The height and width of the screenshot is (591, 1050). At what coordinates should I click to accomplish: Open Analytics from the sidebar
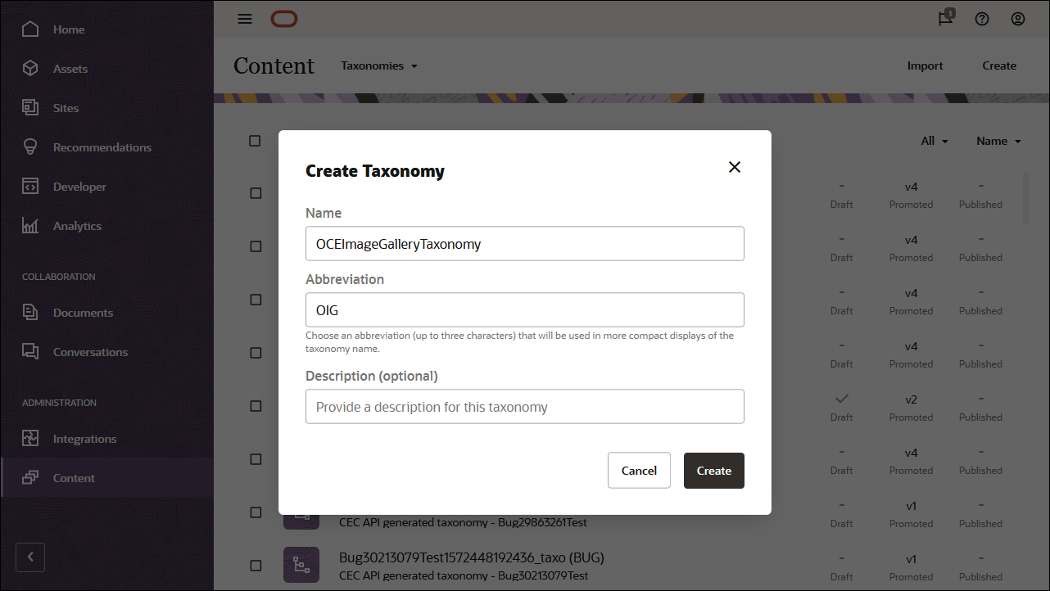[x=76, y=225]
